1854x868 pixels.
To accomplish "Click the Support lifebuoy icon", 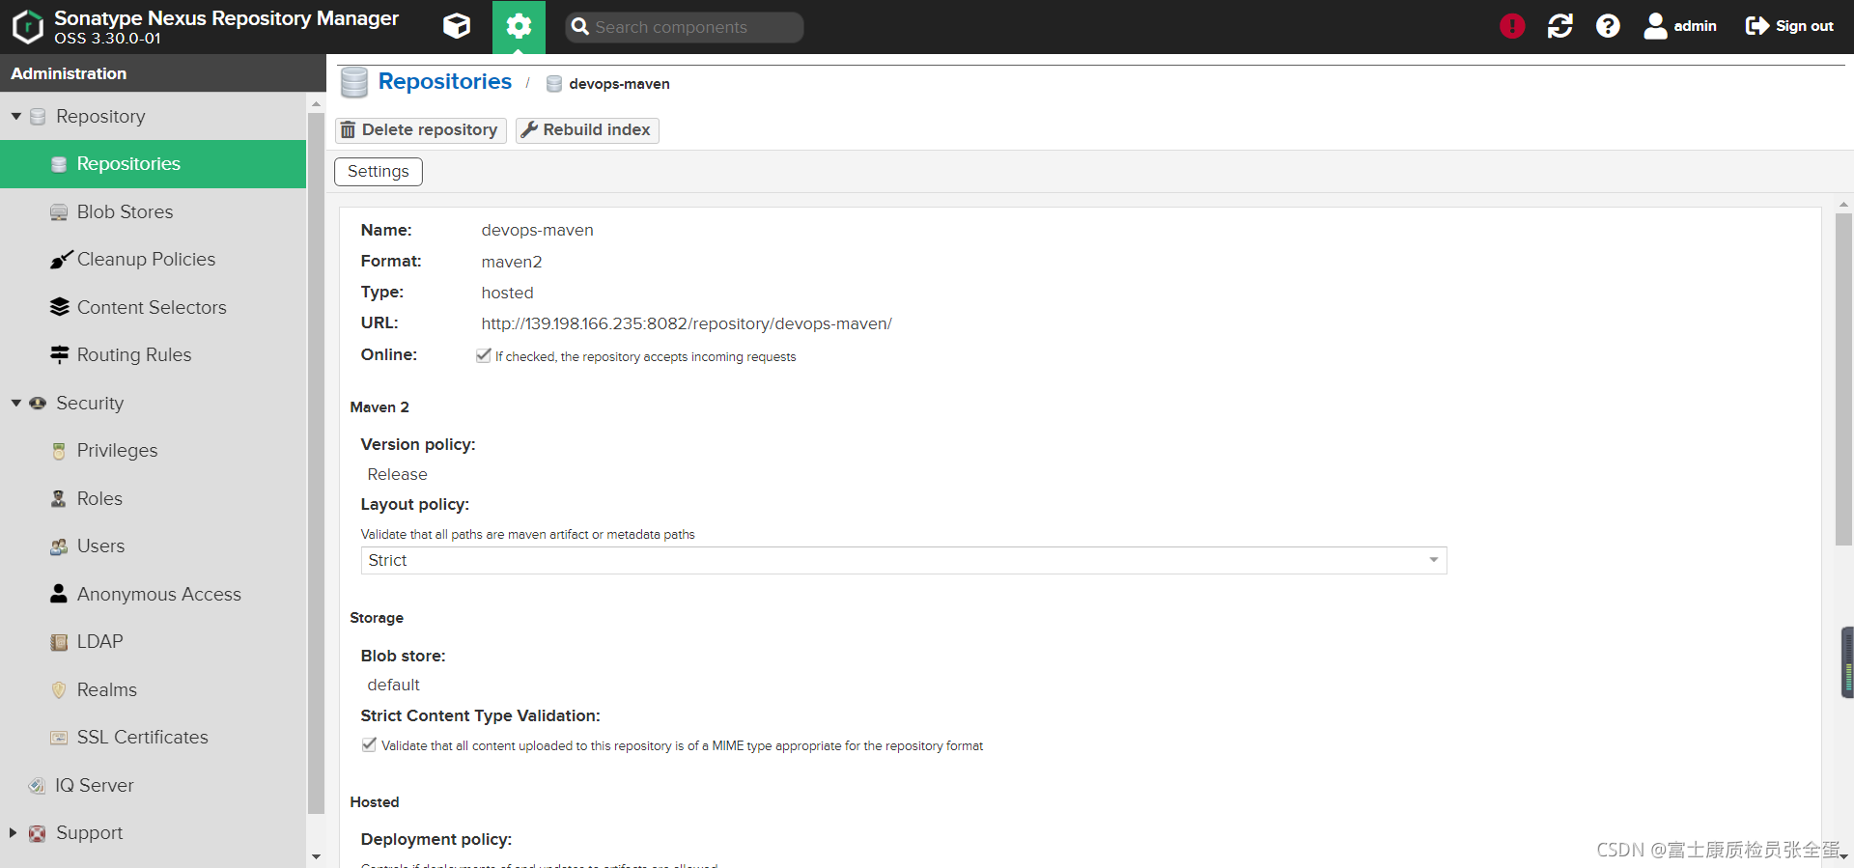I will pos(38,833).
